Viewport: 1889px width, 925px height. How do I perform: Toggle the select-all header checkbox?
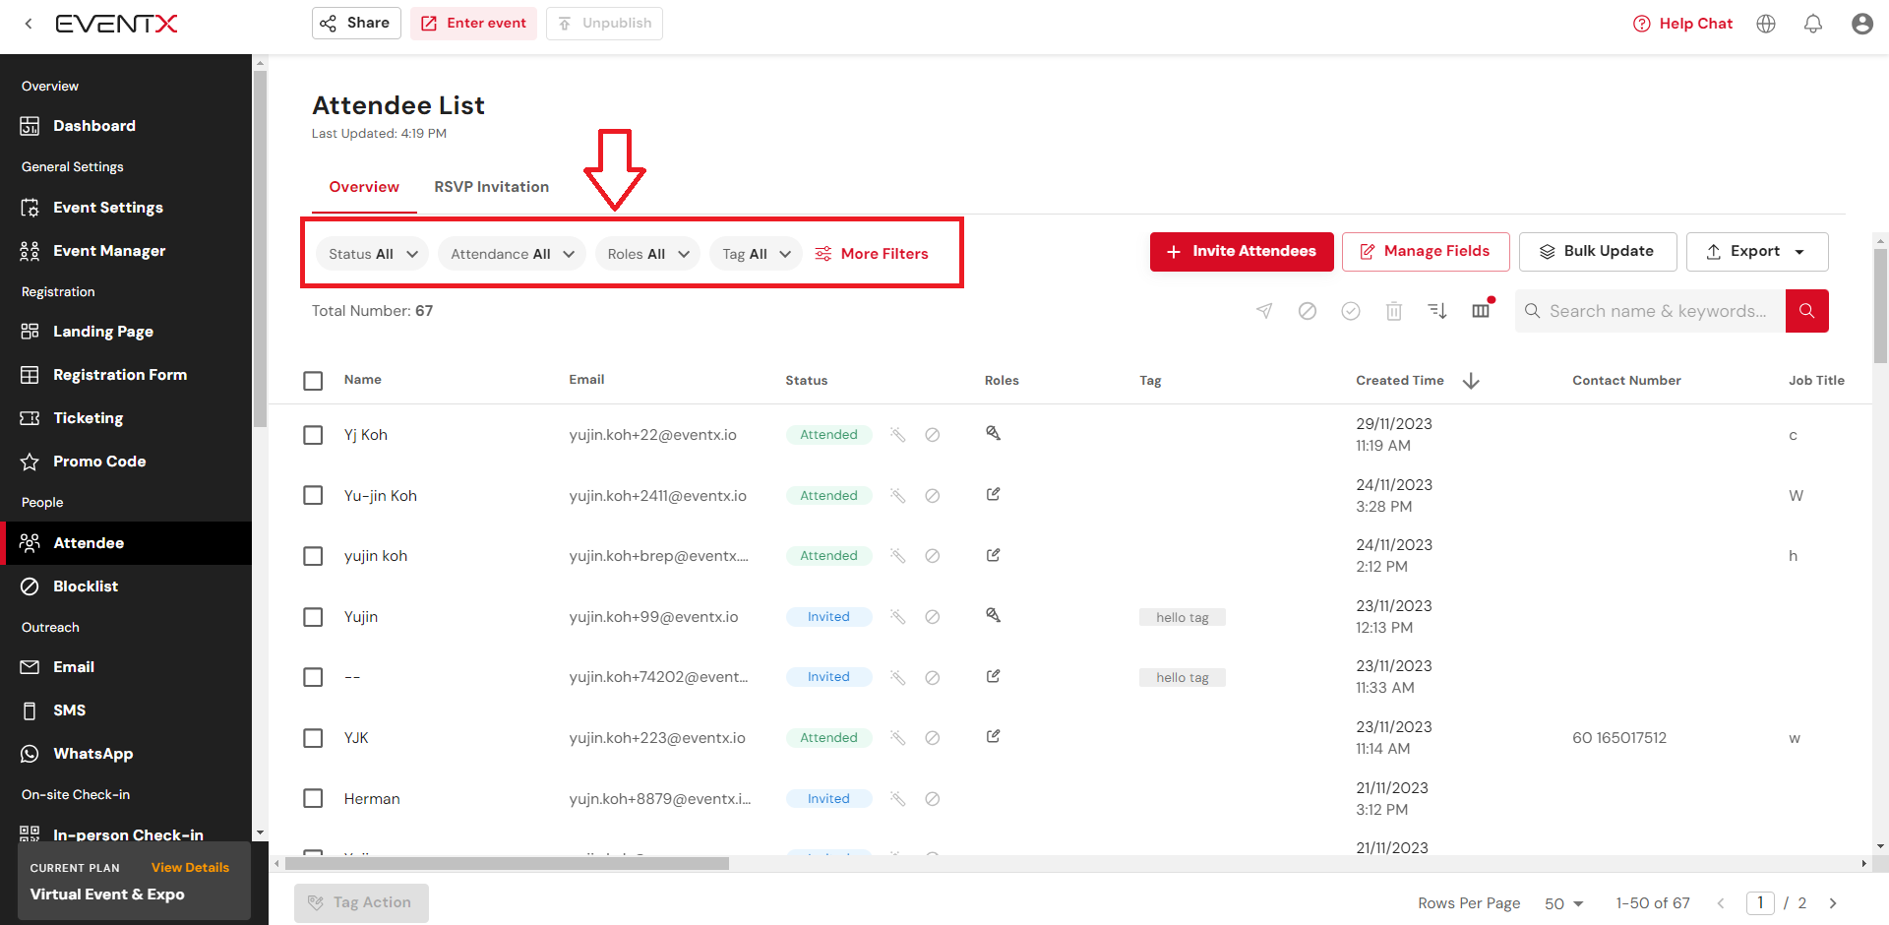[313, 381]
